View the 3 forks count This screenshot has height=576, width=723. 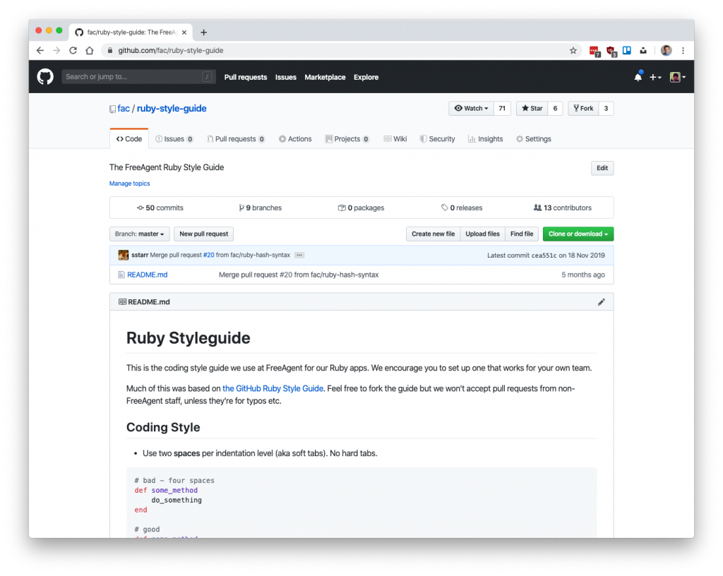[606, 108]
